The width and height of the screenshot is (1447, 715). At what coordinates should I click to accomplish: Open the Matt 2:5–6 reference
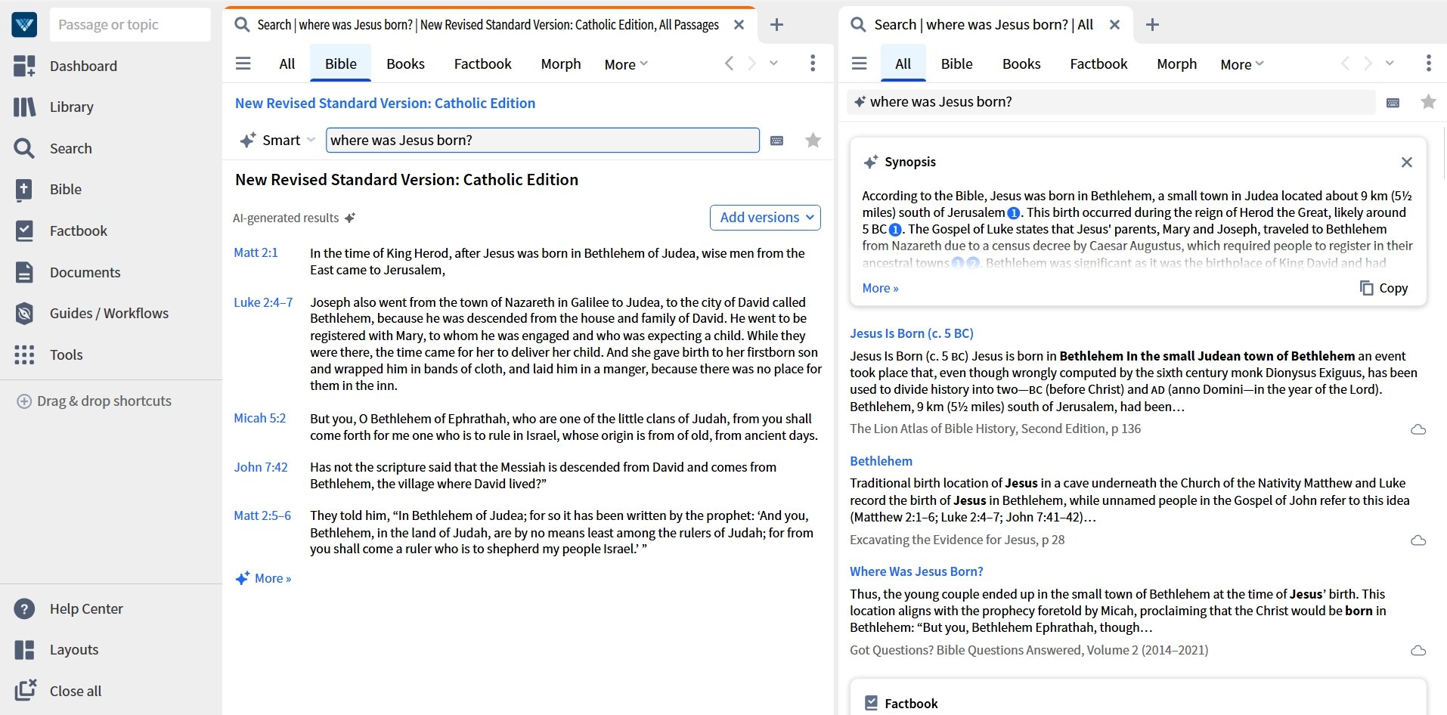click(x=262, y=515)
